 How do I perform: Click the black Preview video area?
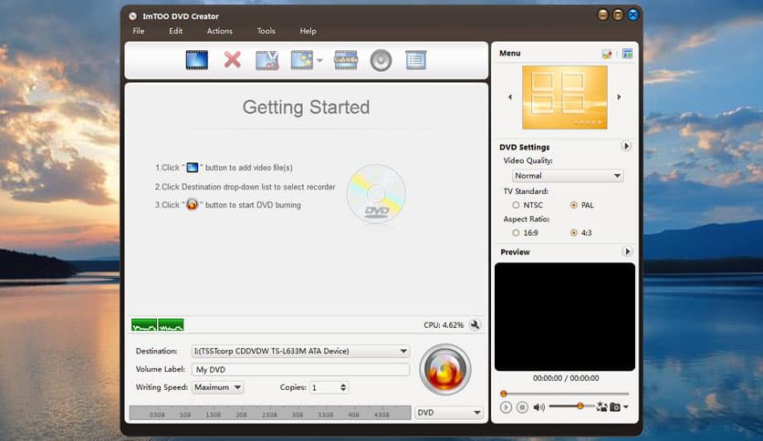click(x=564, y=317)
